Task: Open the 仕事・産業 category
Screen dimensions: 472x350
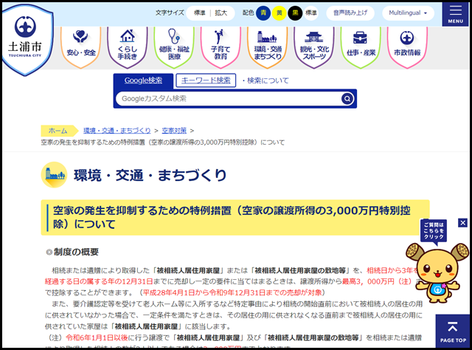Action: pyautogui.click(x=361, y=47)
